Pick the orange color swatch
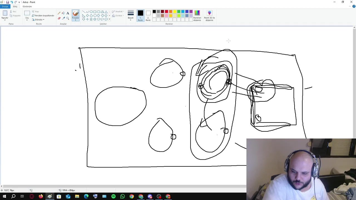Viewport: 356px width, 200px height. point(170,11)
